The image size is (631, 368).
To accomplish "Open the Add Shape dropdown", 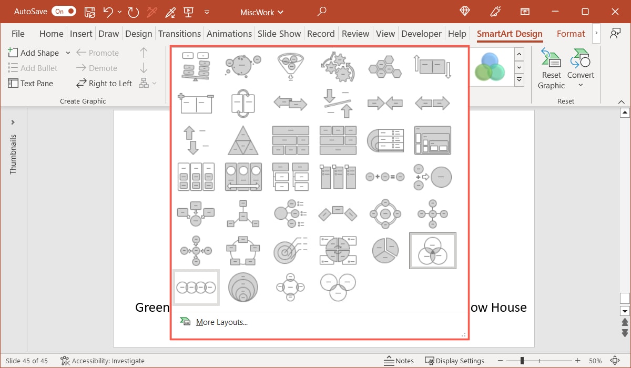I will 68,53.
